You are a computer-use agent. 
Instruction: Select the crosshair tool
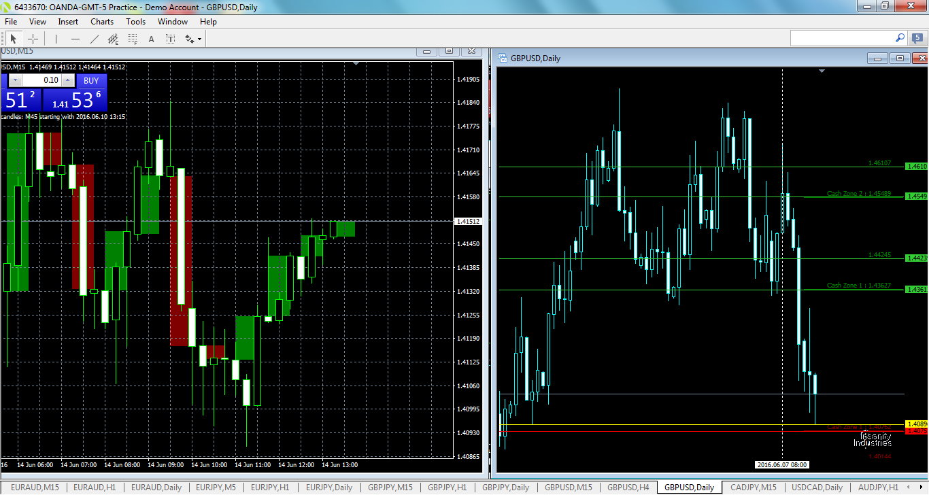33,39
